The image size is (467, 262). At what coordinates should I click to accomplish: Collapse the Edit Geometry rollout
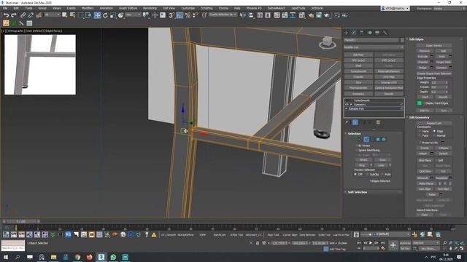click(x=418, y=117)
